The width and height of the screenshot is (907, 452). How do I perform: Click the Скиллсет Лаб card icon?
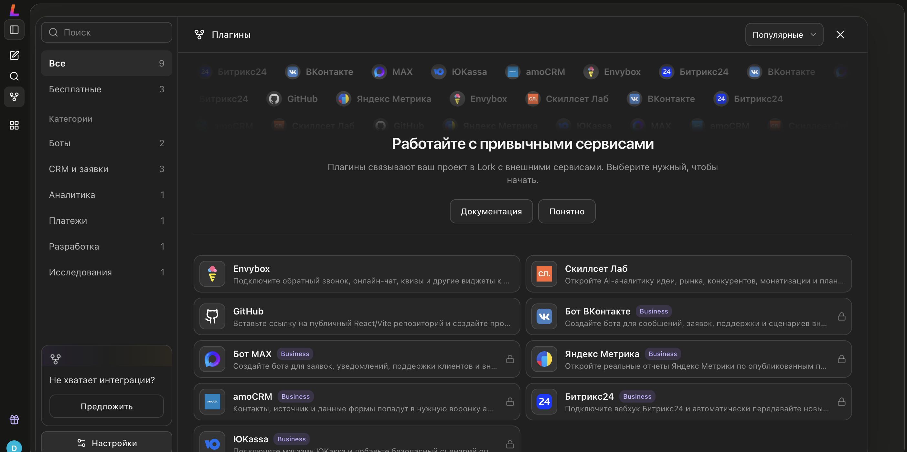click(544, 274)
